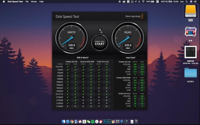
Task: Select the blue X27 folder on desktop
Action: pyautogui.click(x=191, y=73)
